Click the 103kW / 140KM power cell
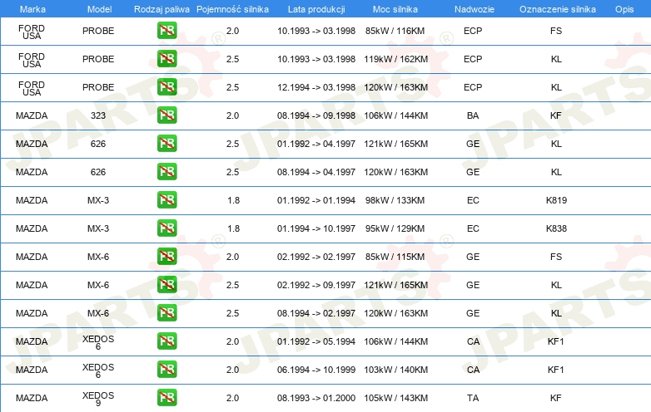Screen dimensions: 651x412 pos(395,370)
